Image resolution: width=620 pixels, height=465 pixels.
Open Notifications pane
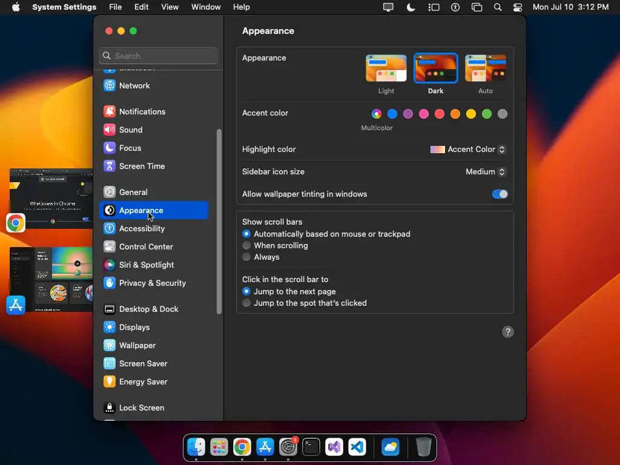click(154, 111)
